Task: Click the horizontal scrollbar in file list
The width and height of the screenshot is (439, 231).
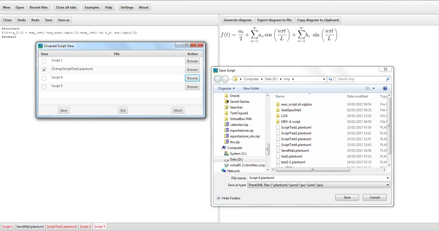Action: click(313, 170)
